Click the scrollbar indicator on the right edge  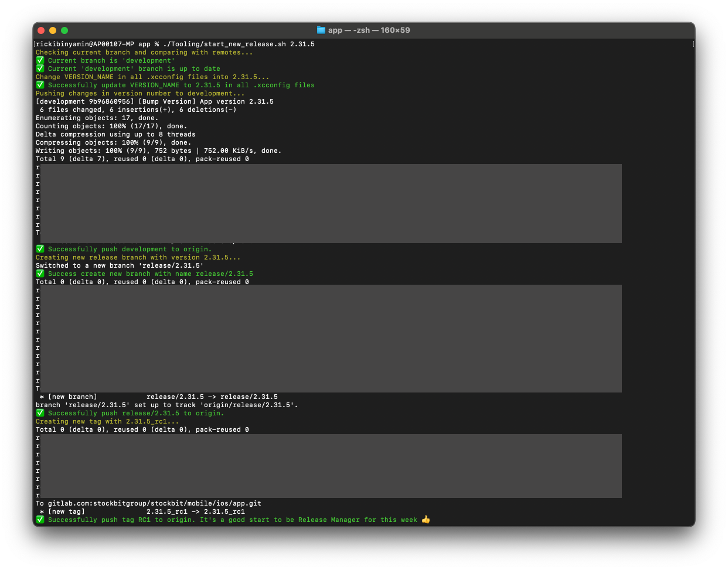coord(692,43)
